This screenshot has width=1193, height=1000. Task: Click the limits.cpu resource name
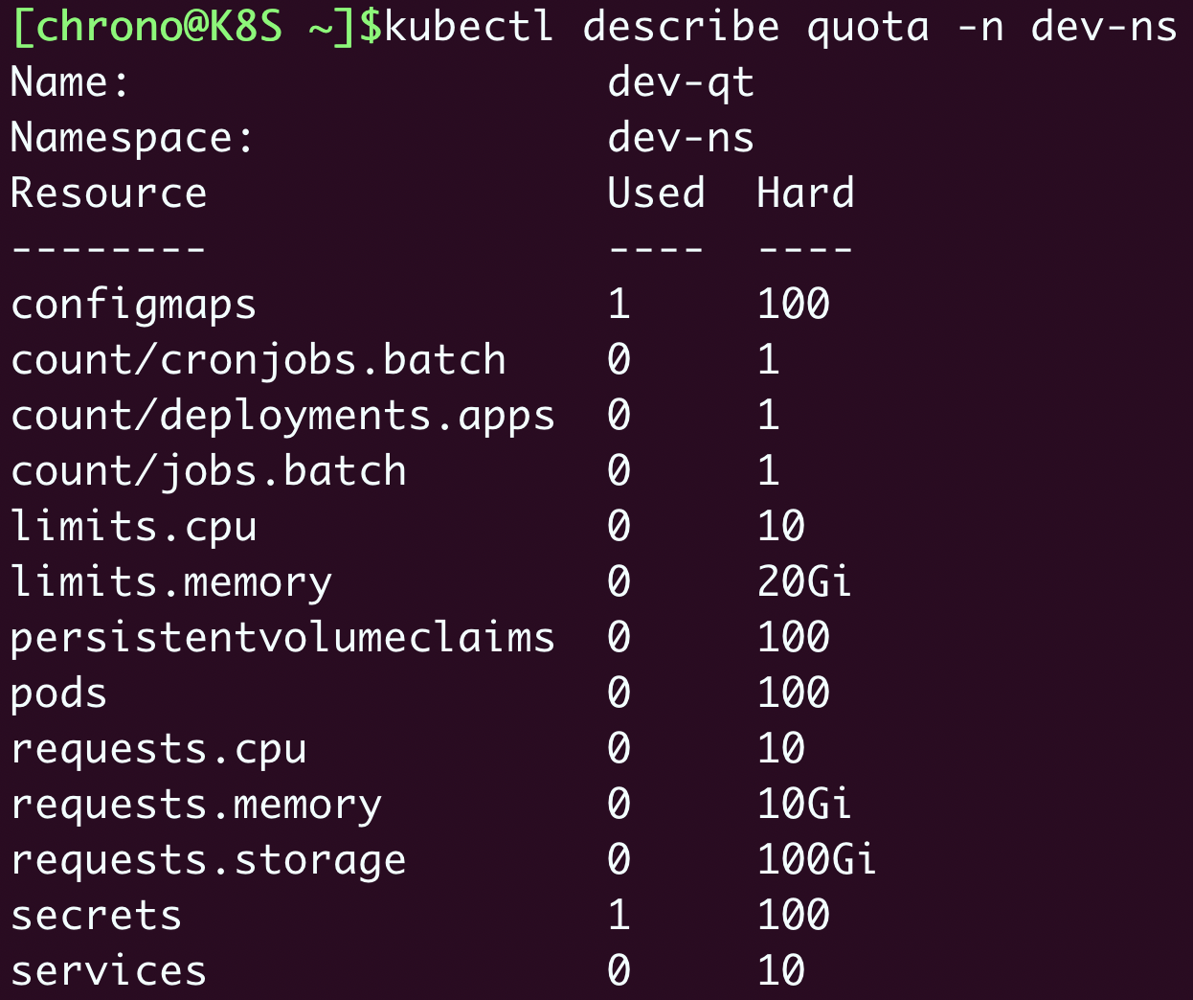[133, 527]
